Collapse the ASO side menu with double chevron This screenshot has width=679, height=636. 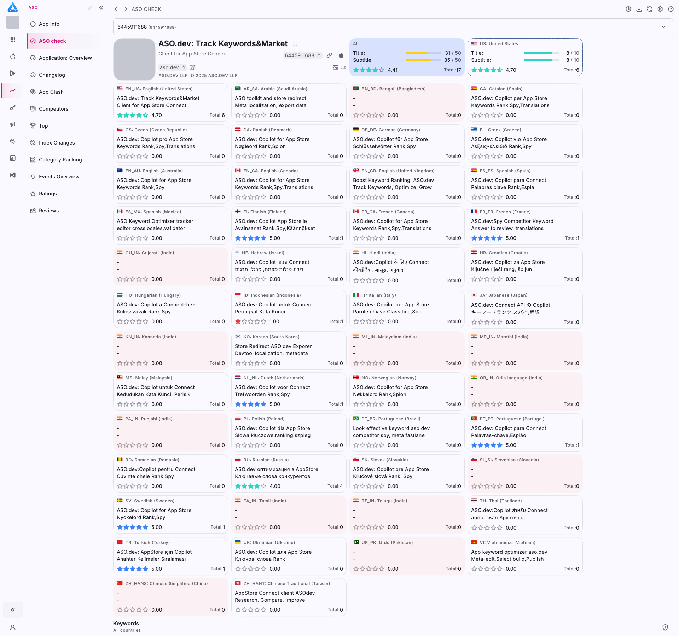101,8
